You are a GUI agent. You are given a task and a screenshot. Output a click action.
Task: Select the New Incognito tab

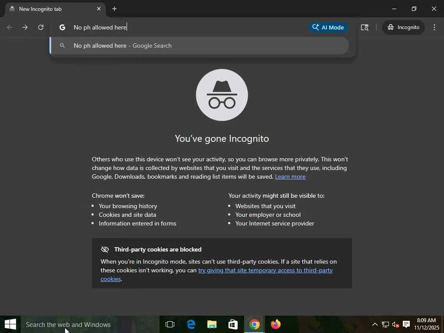point(55,9)
